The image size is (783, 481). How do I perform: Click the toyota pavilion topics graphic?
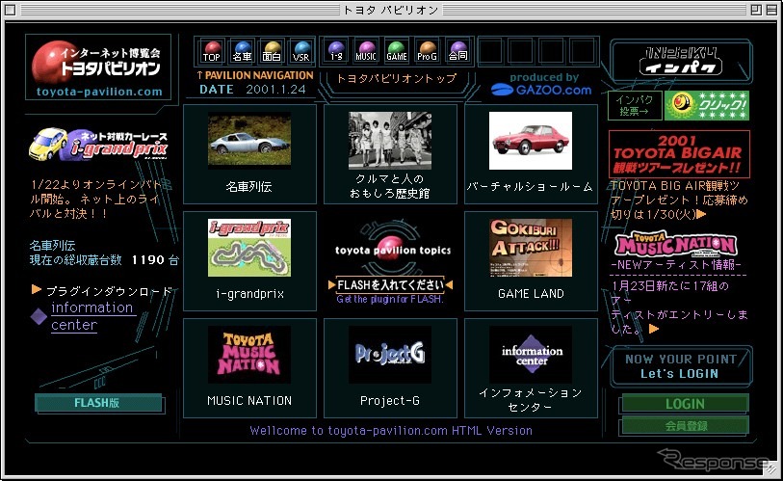[392, 249]
